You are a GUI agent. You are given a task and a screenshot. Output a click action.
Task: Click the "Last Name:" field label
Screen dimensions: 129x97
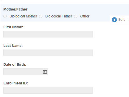click(13, 46)
